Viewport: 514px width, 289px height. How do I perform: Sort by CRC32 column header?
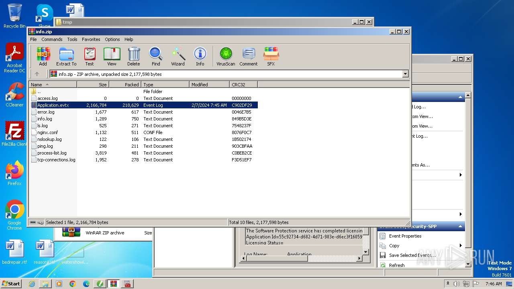[243, 84]
